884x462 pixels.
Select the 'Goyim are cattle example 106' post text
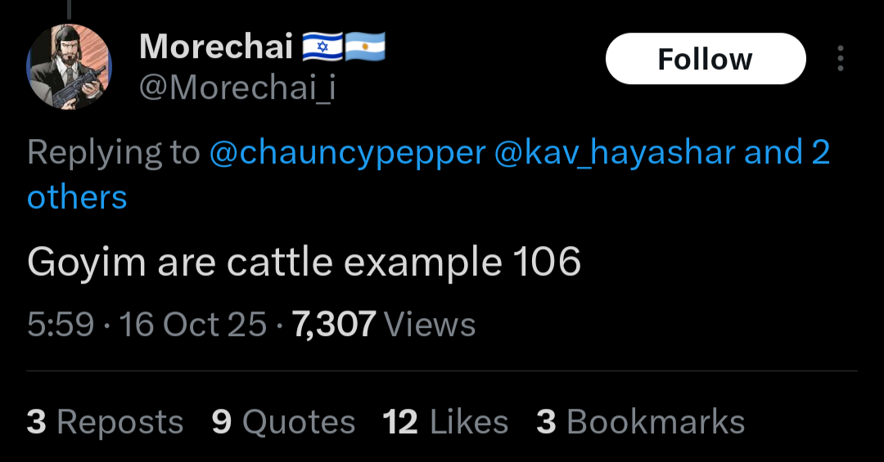tap(304, 262)
